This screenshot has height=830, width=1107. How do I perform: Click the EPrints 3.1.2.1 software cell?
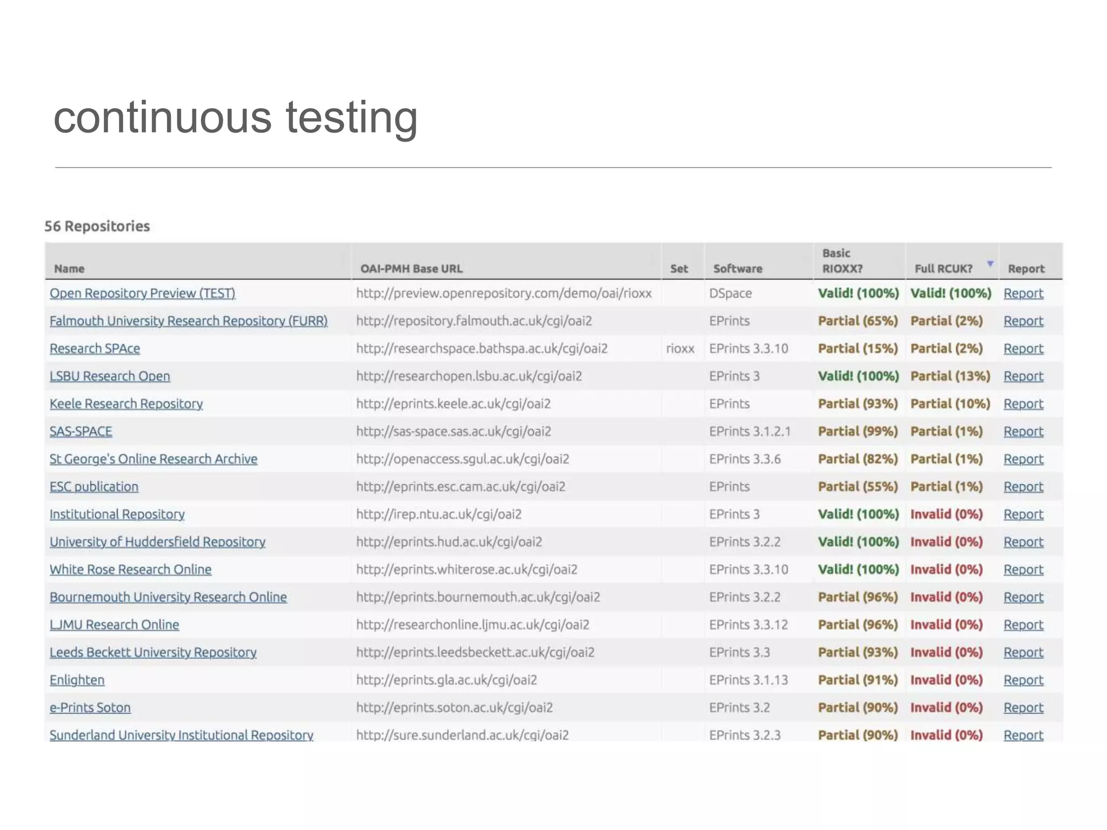pos(750,431)
